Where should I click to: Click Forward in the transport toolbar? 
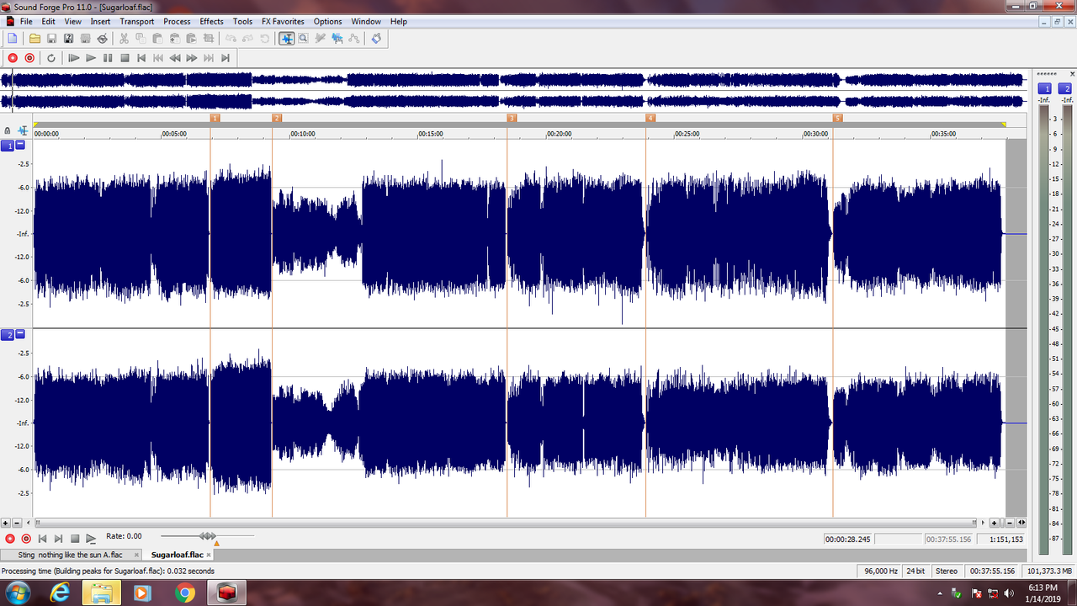(192, 58)
